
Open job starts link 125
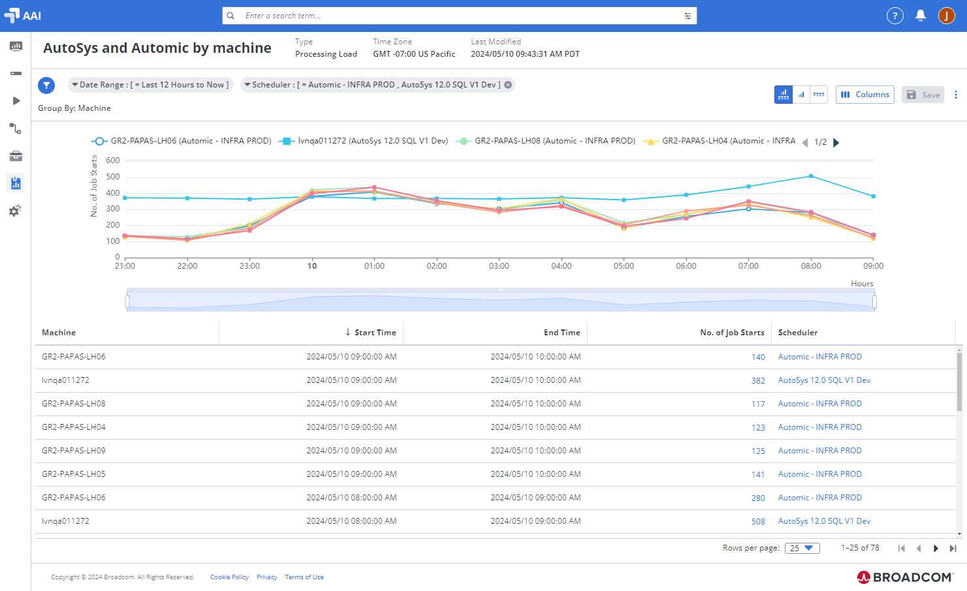pos(758,451)
